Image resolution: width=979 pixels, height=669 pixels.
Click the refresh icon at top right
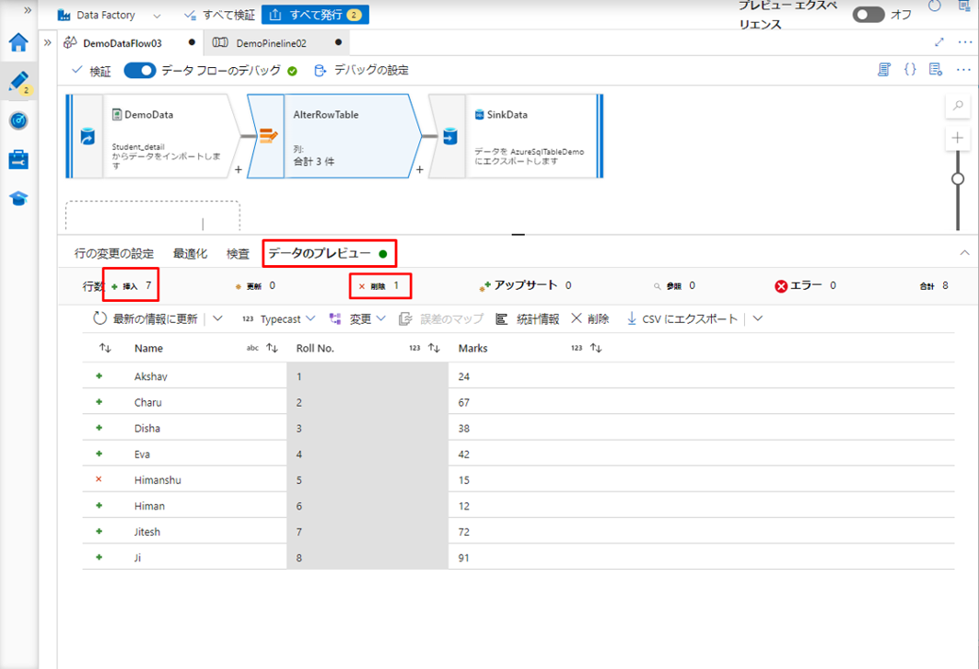[935, 6]
